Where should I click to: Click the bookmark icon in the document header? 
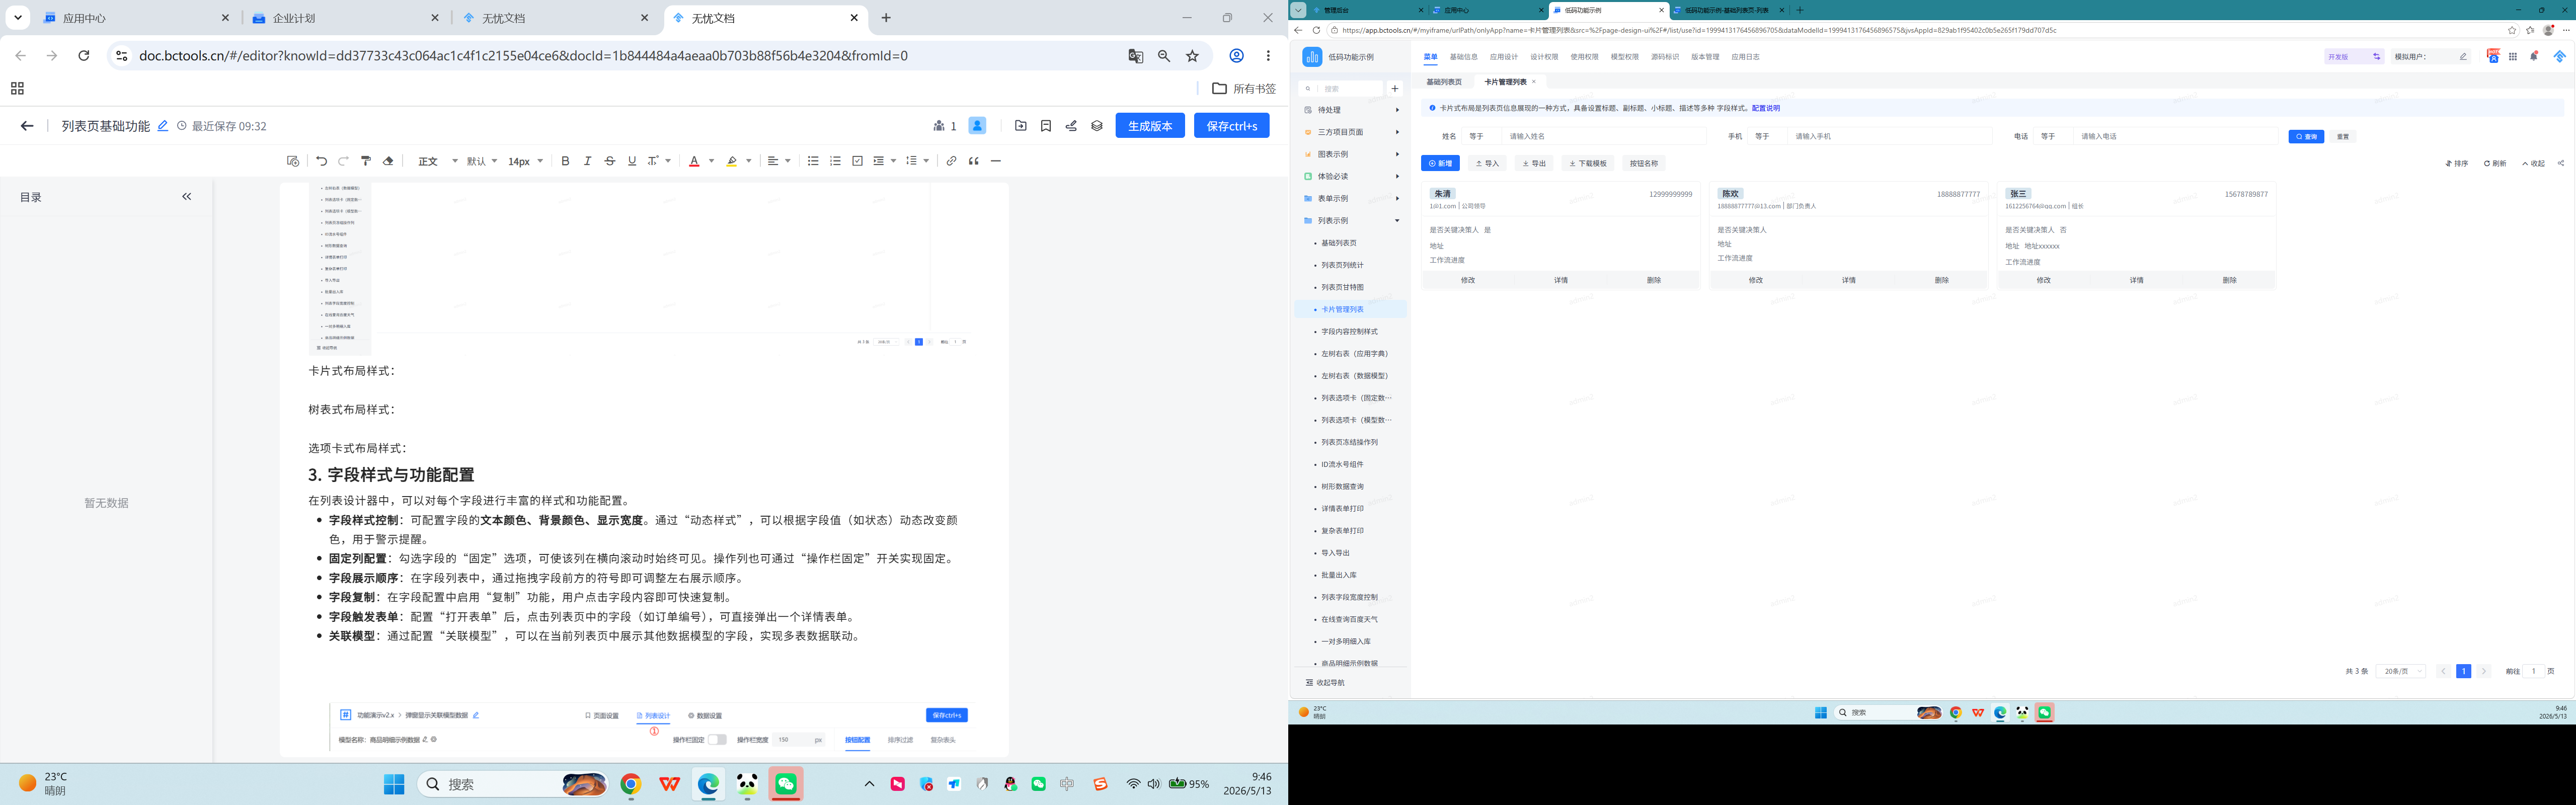tap(1046, 126)
